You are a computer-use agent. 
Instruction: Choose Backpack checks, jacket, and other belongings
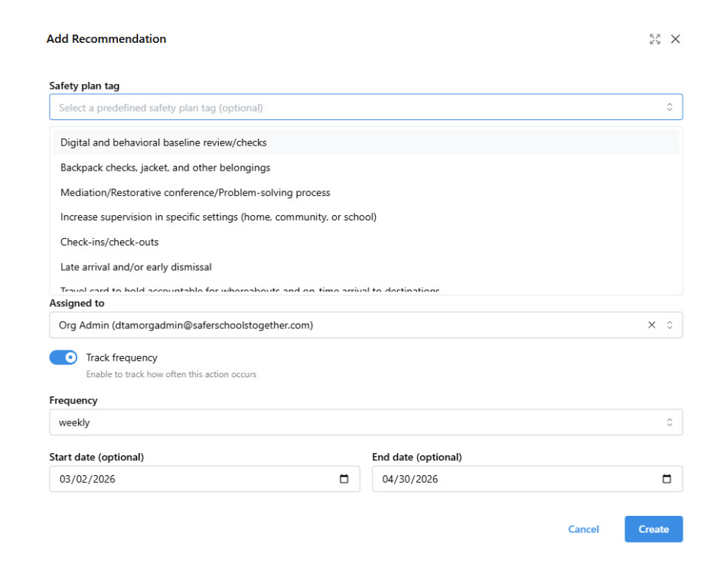click(165, 168)
